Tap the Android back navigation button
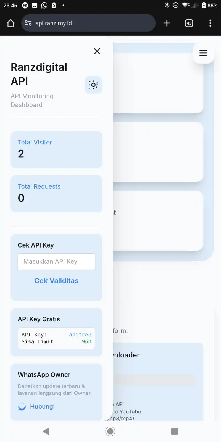This screenshot has width=221, height=442. click(x=46, y=431)
